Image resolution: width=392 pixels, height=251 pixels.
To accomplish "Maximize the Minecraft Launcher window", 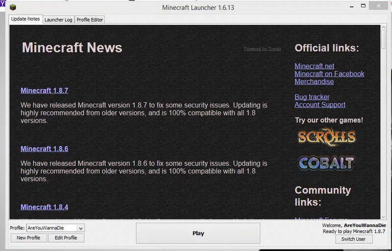I will [x=363, y=6].
